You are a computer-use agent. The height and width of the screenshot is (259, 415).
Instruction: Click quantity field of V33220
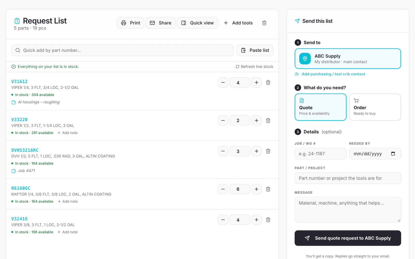[x=240, y=120]
